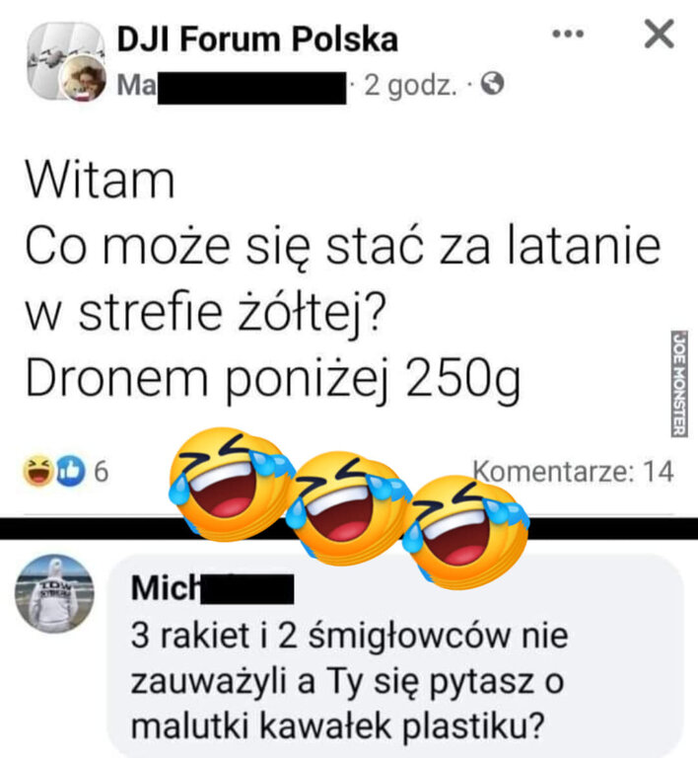Click the commenter name starting with 'Mich'
This screenshot has height=758, width=698.
tap(212, 588)
